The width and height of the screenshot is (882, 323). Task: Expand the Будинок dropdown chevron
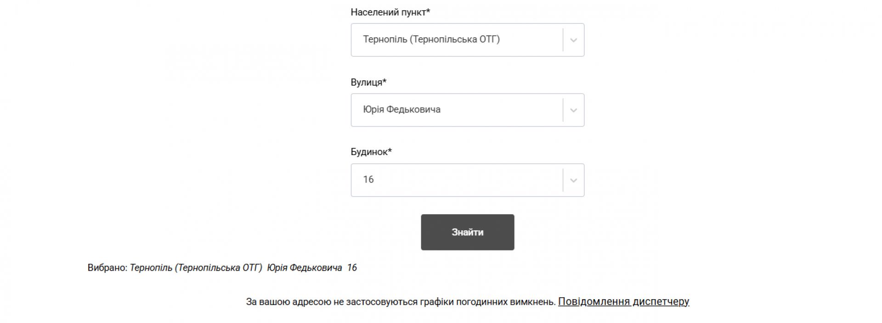point(573,180)
